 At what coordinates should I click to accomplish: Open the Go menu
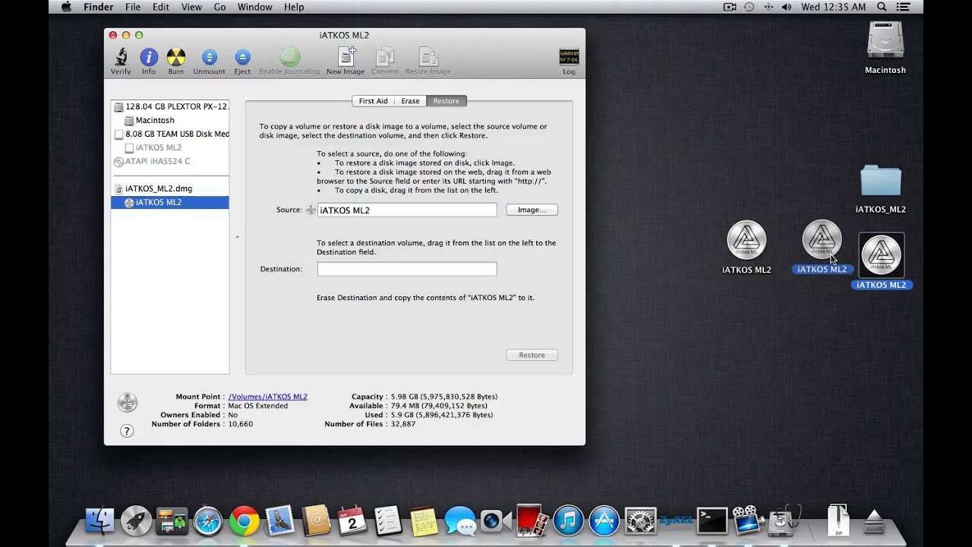tap(220, 7)
